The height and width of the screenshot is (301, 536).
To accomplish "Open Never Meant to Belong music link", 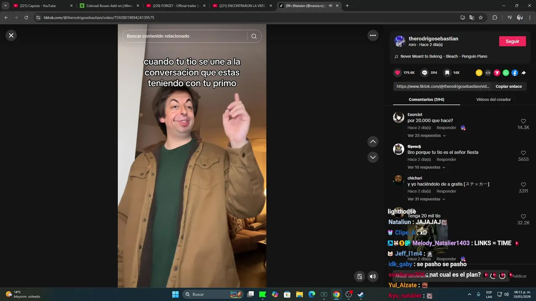I will tap(444, 56).
